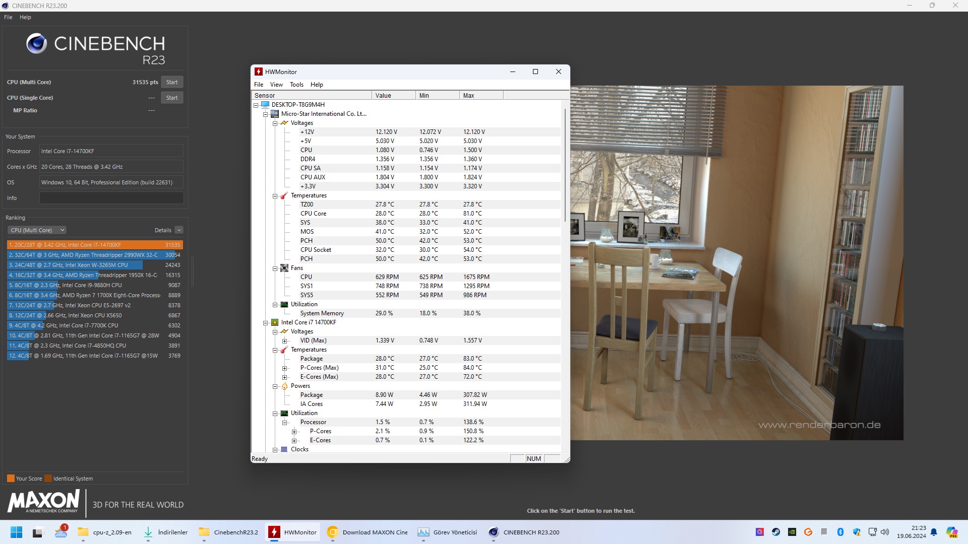Click the volume speaker tray icon
This screenshot has width=968, height=544.
click(x=885, y=532)
